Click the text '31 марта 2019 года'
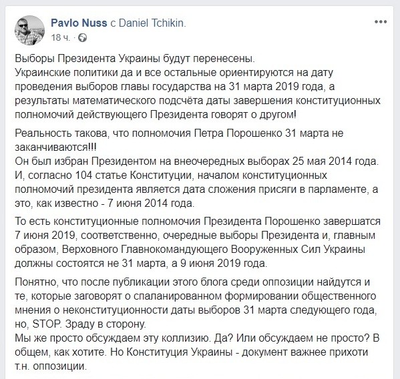Viewport: 400px width, 379px height. point(276,87)
